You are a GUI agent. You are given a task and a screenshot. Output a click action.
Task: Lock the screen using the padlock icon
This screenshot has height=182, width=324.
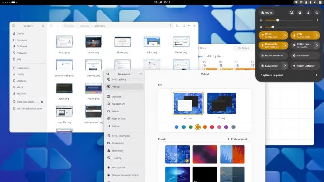pyautogui.click(x=309, y=13)
